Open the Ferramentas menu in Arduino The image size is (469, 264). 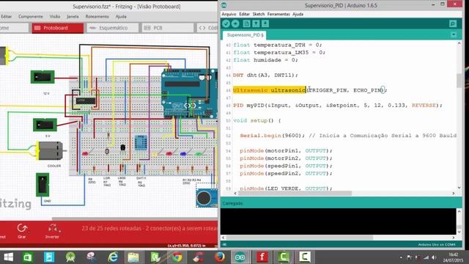pos(278,14)
